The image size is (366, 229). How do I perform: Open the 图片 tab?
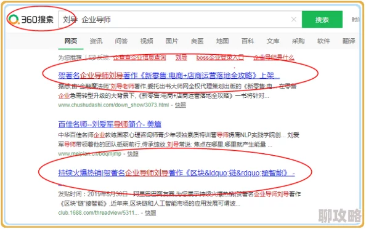(x=172, y=41)
